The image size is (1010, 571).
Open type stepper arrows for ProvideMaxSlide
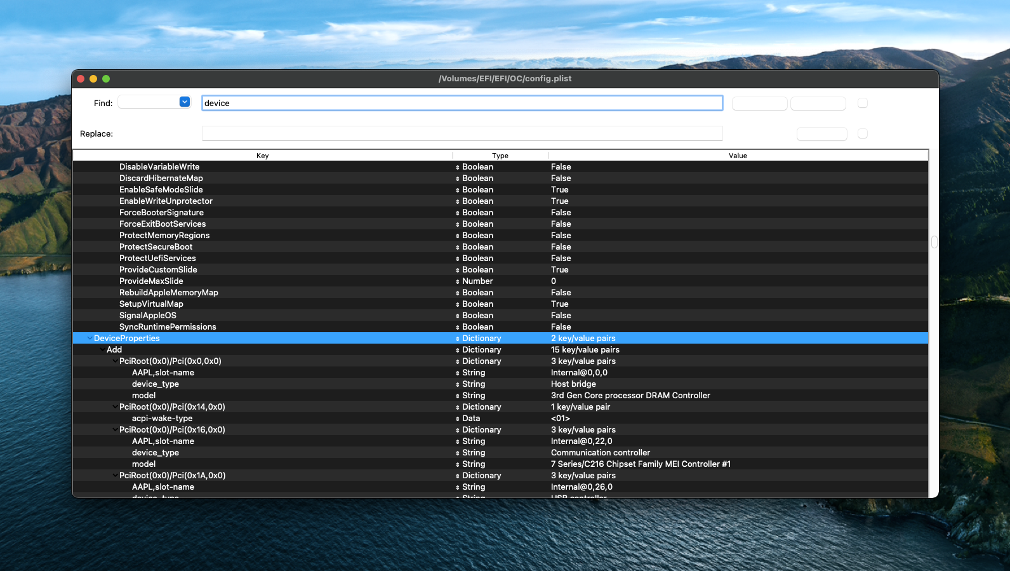click(x=458, y=281)
